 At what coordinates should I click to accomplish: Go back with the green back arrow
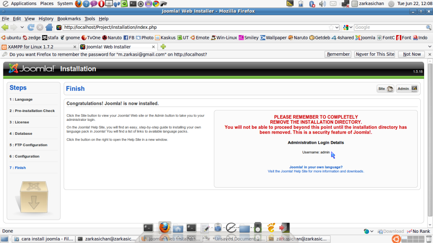point(5,27)
